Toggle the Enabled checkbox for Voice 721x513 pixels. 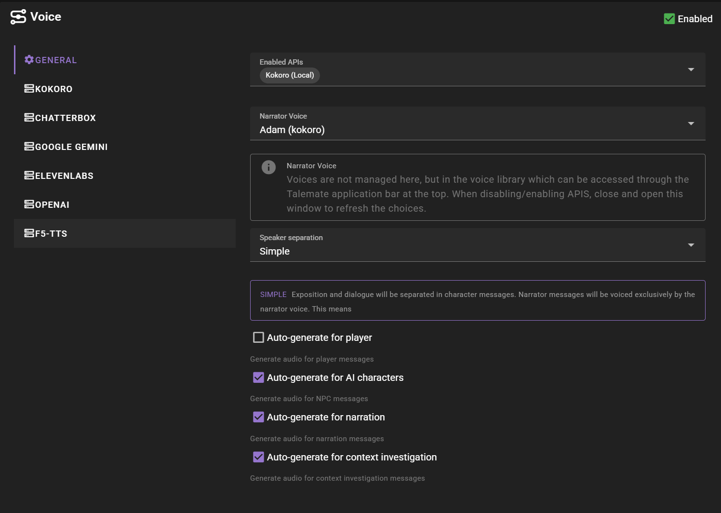669,19
